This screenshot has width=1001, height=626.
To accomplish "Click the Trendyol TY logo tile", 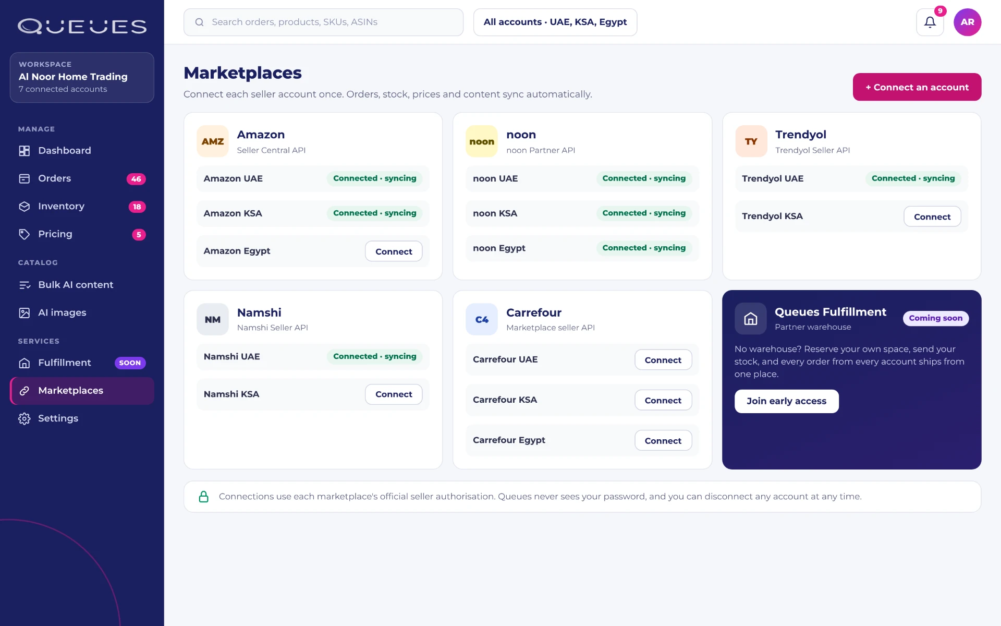I will tap(751, 141).
